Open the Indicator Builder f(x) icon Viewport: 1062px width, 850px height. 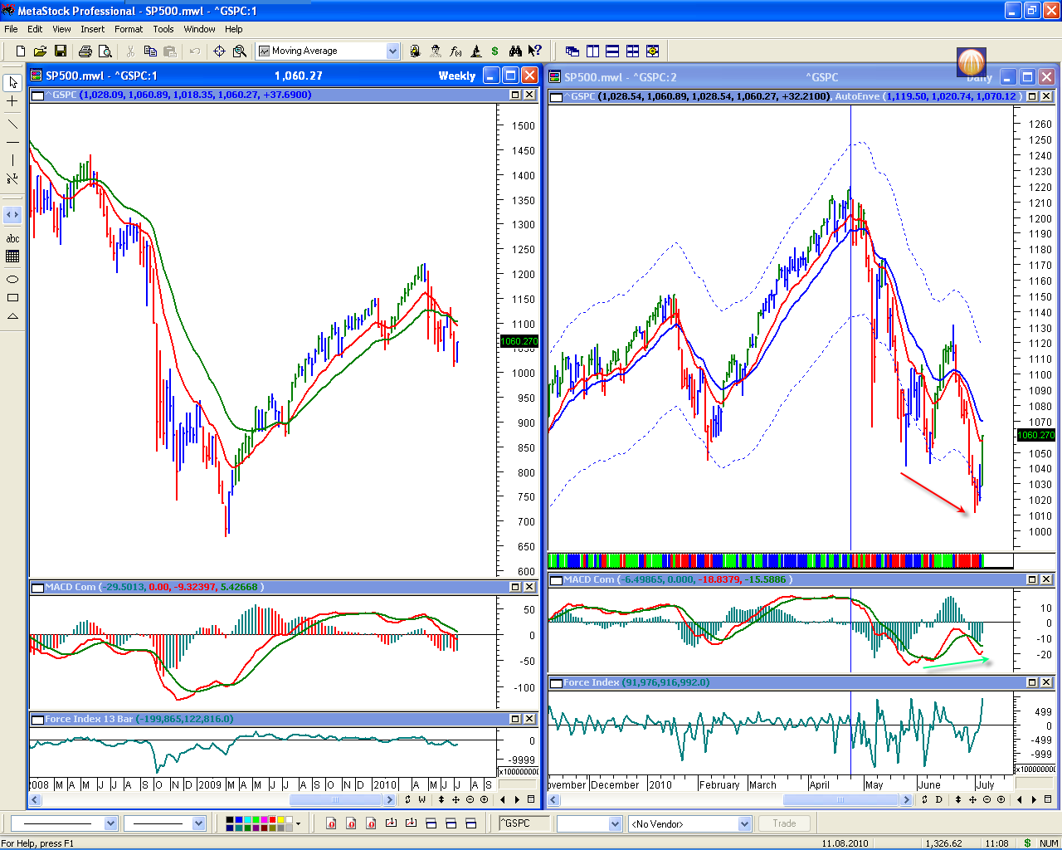[455, 51]
